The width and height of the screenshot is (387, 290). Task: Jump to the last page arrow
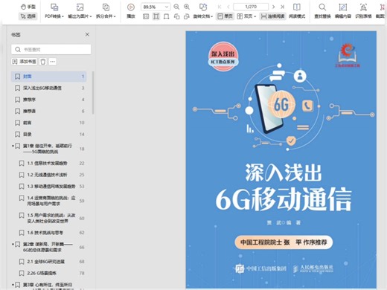pyautogui.click(x=282, y=7)
